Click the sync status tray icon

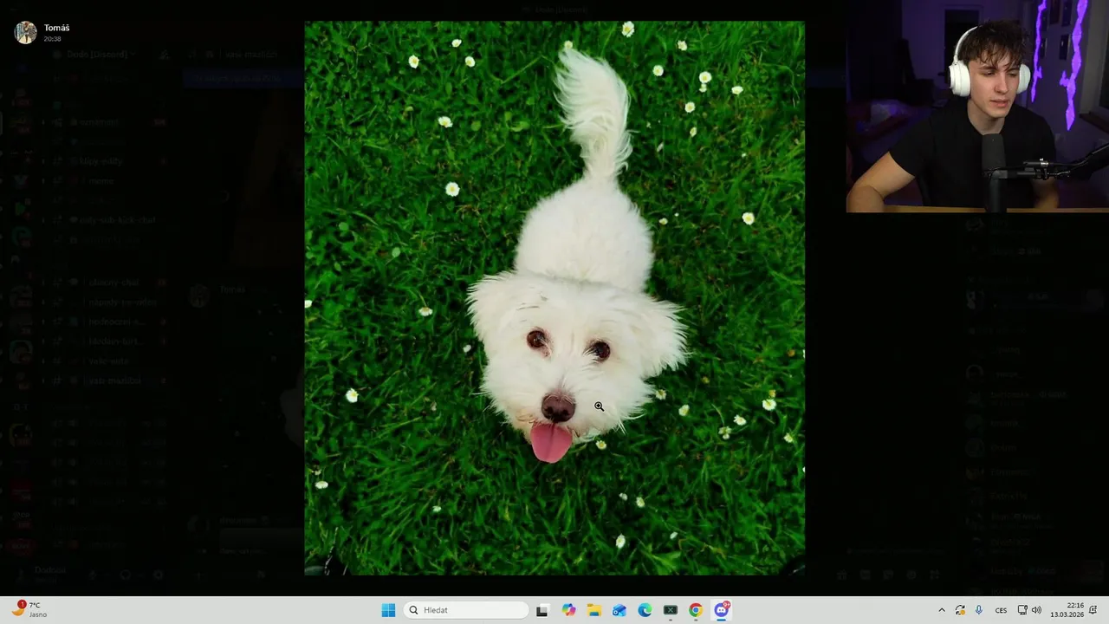960,610
